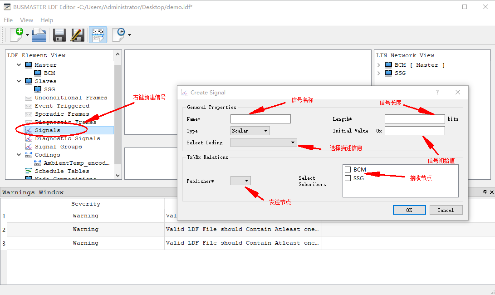Open the Select Coding dropdown
Image resolution: width=495 pixels, height=295 pixels.
264,143
